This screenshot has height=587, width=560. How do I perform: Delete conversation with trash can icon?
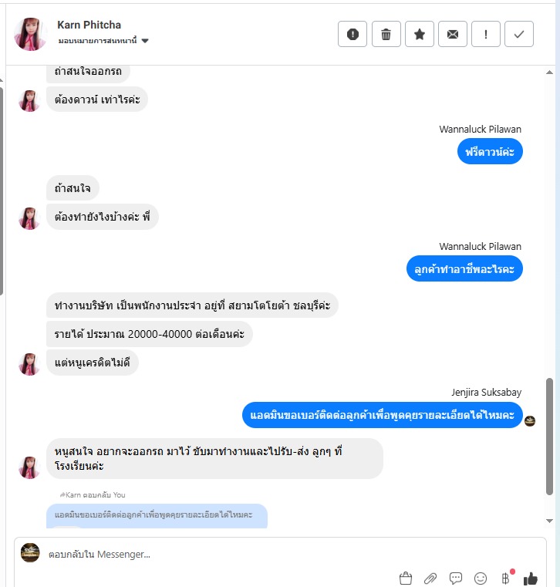click(386, 34)
